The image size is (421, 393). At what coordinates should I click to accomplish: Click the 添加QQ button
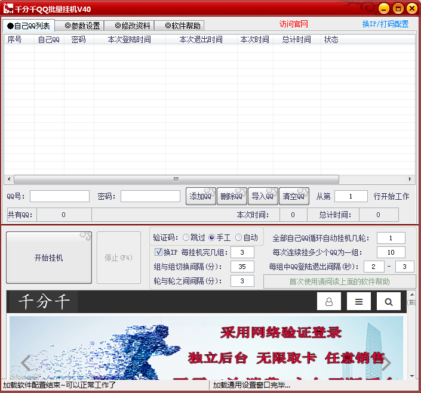coord(201,196)
